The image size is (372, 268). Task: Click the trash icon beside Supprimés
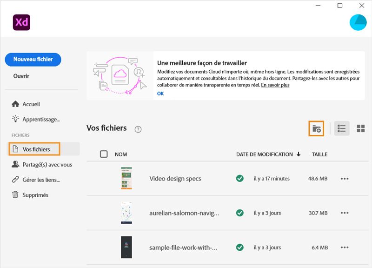pos(15,194)
